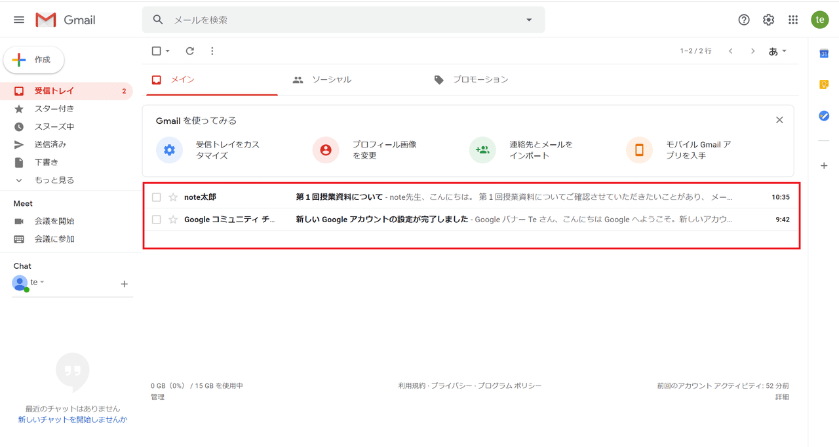The height and width of the screenshot is (447, 839).
Task: Open the Support help icon
Action: pos(744,20)
